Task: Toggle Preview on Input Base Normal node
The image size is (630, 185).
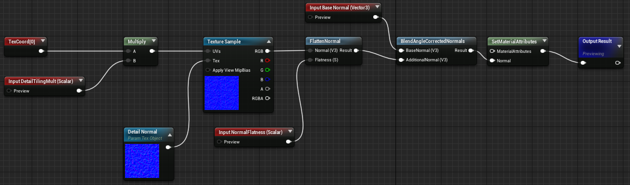Action: 310,17
